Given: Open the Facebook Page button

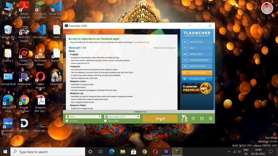Looking at the screenshot, I should point(197,79).
